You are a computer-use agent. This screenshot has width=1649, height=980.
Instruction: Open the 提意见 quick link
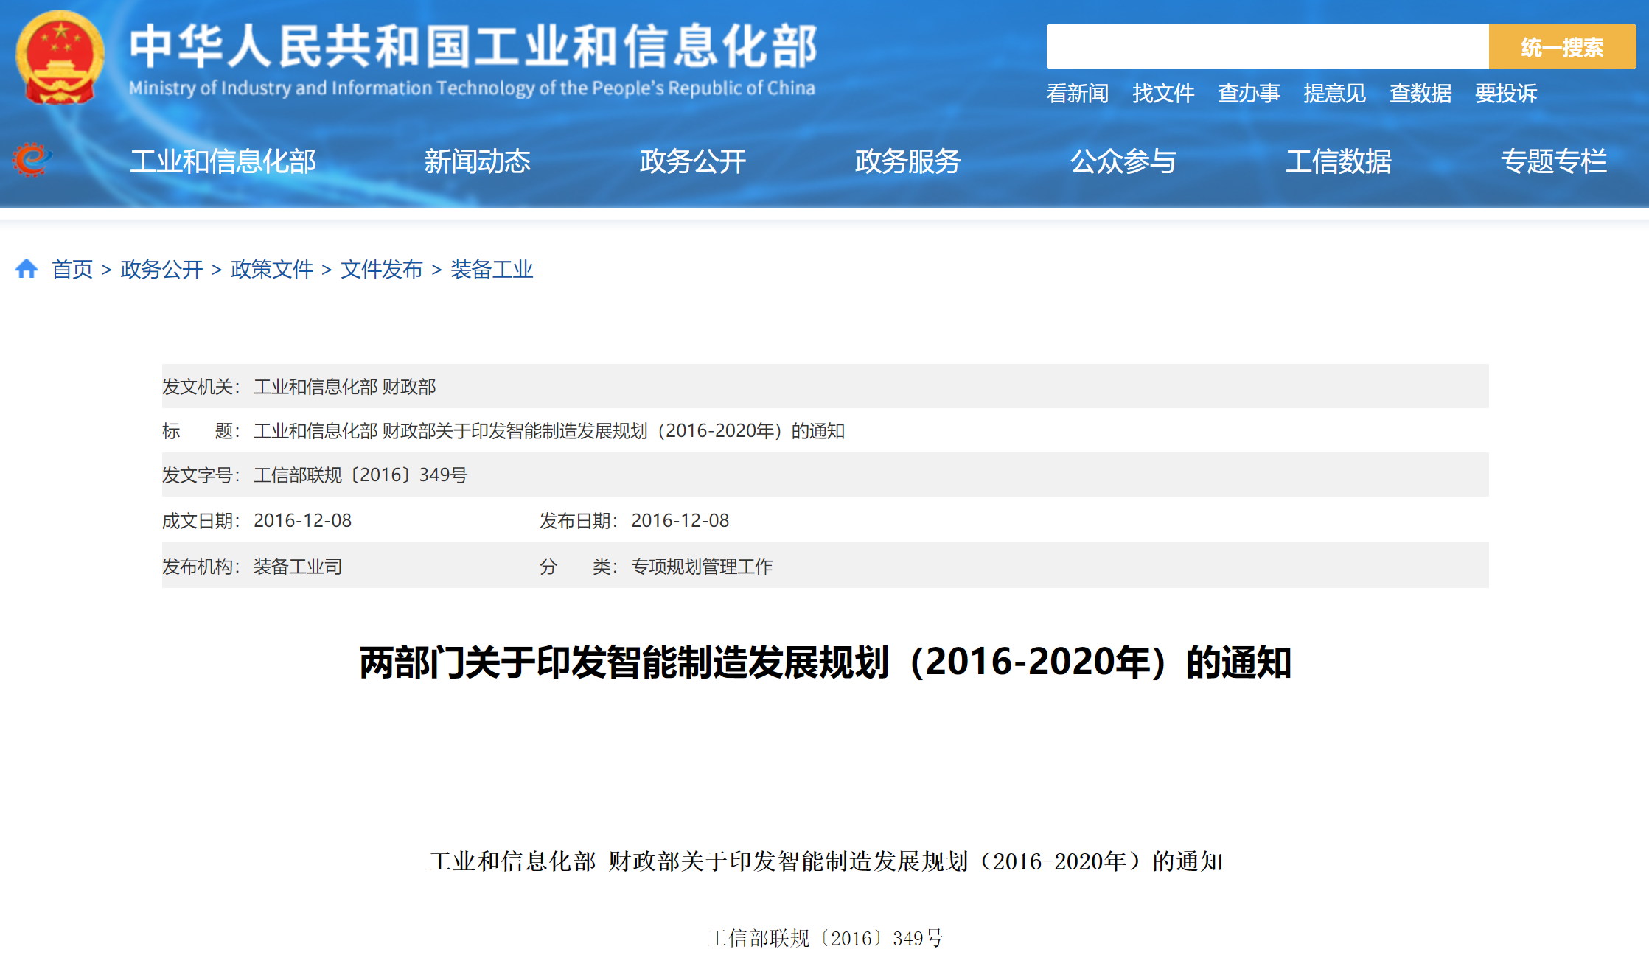pyautogui.click(x=1334, y=93)
